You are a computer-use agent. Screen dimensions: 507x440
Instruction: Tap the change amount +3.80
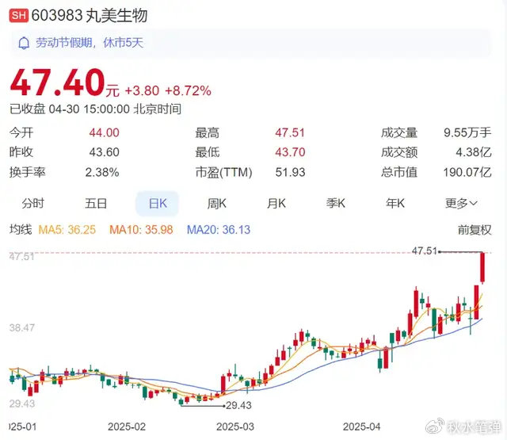tap(142, 91)
